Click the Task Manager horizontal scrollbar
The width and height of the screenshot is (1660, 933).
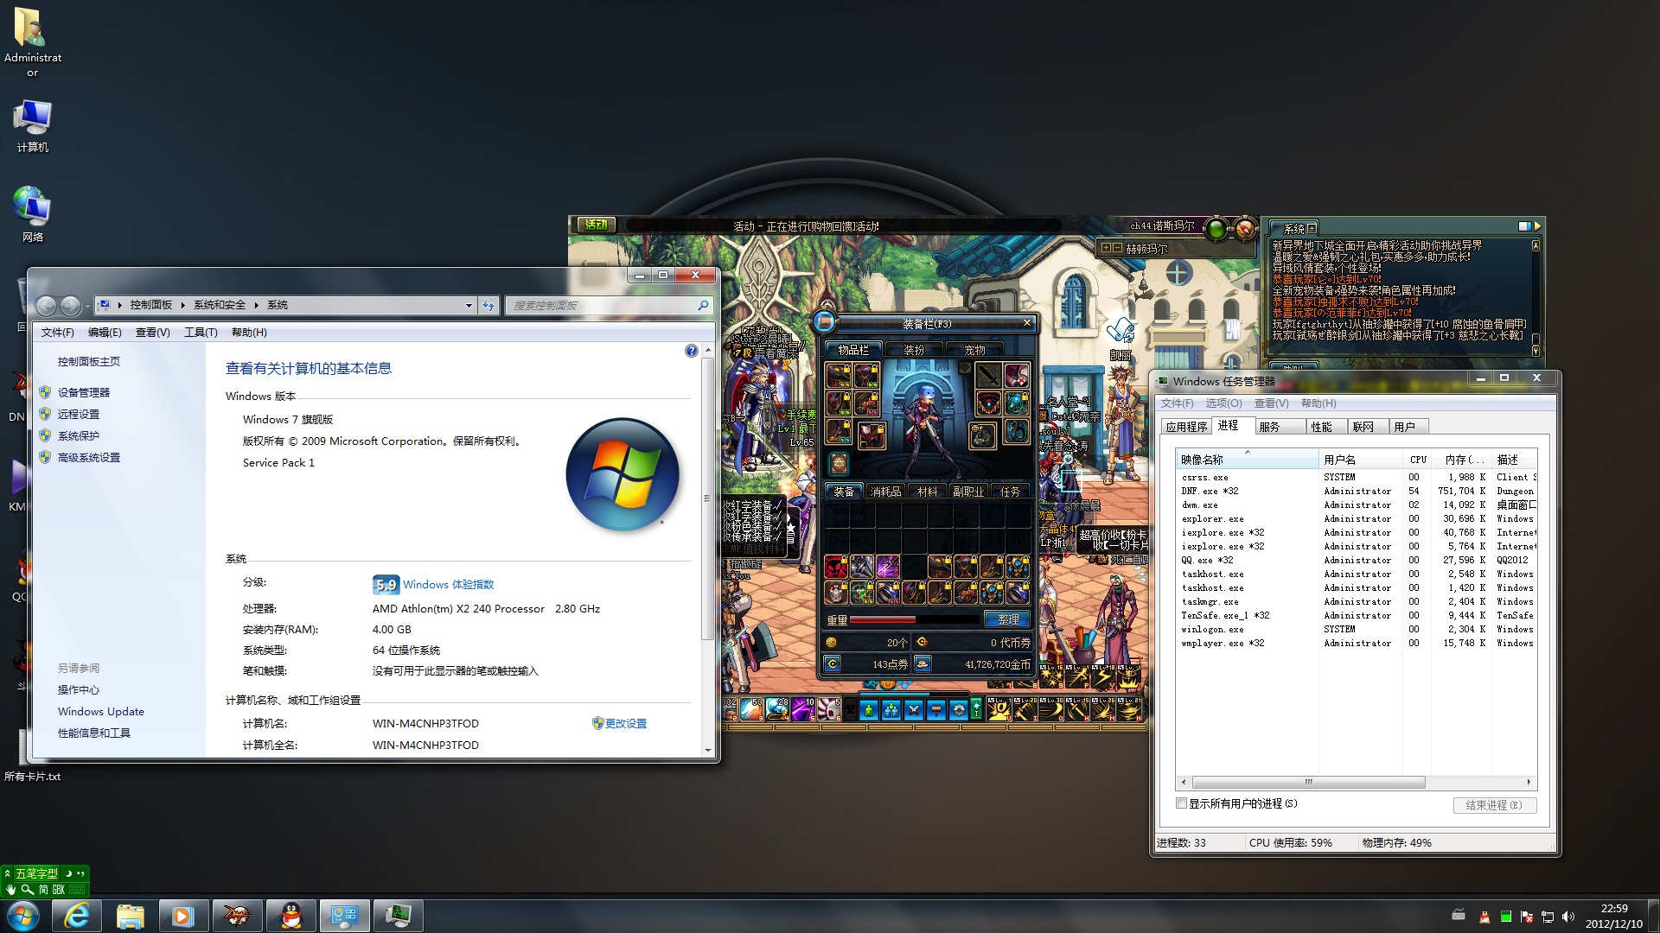(1308, 782)
